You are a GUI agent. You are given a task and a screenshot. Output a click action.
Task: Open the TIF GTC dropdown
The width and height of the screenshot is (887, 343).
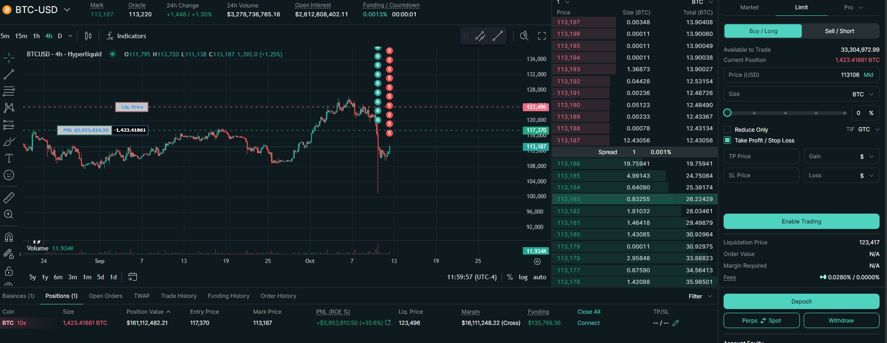[868, 129]
